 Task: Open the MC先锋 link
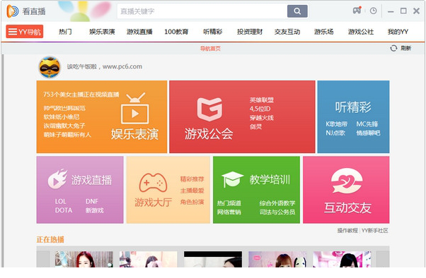pyautogui.click(x=367, y=124)
